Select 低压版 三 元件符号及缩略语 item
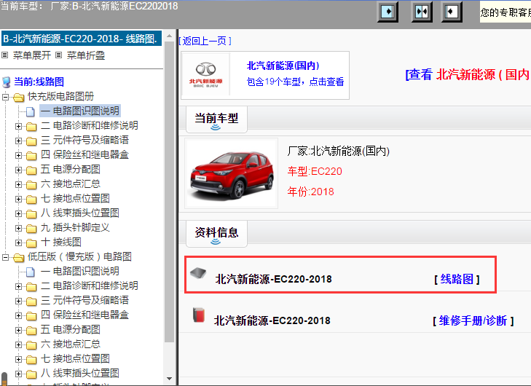Image resolution: width=531 pixels, height=386 pixels. (x=84, y=300)
